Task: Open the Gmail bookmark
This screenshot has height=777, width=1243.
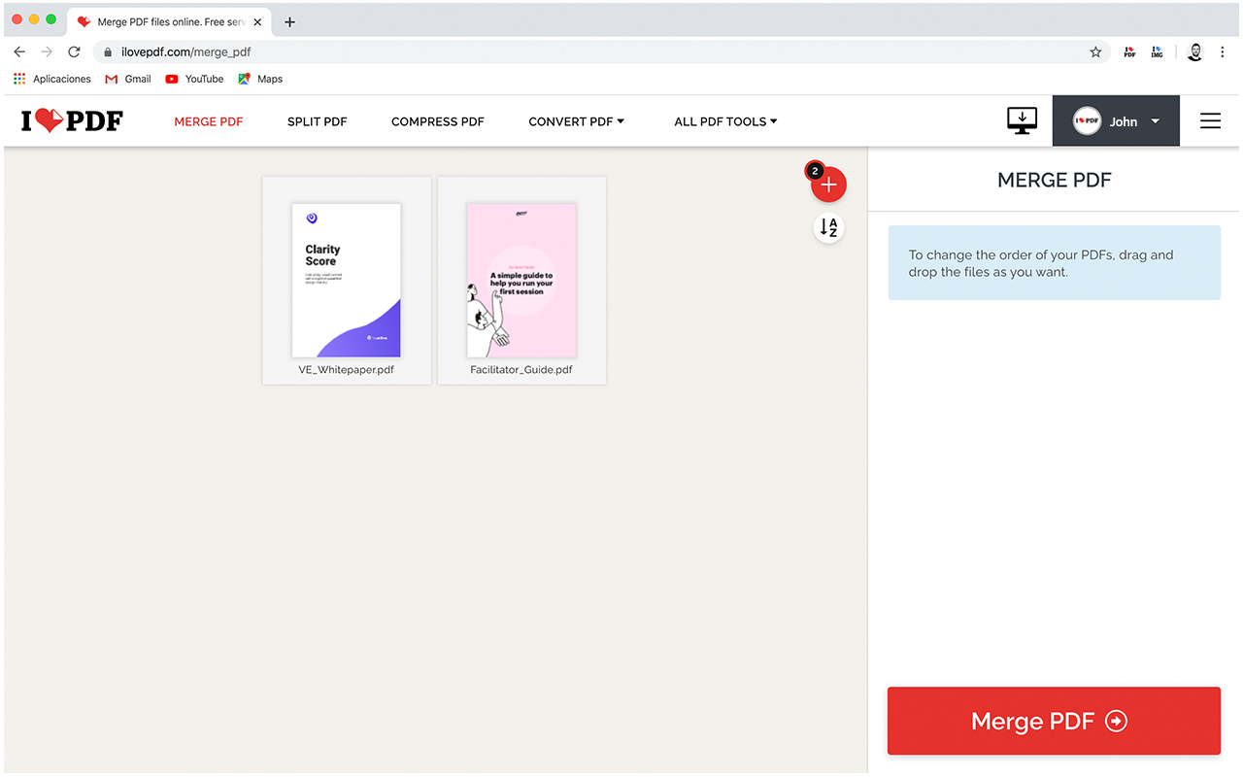Action: (x=127, y=79)
